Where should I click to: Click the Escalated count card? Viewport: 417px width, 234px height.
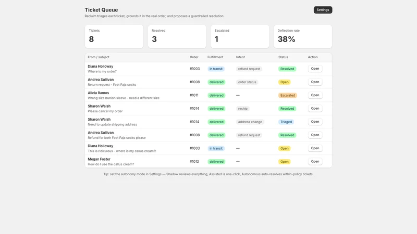point(240,36)
